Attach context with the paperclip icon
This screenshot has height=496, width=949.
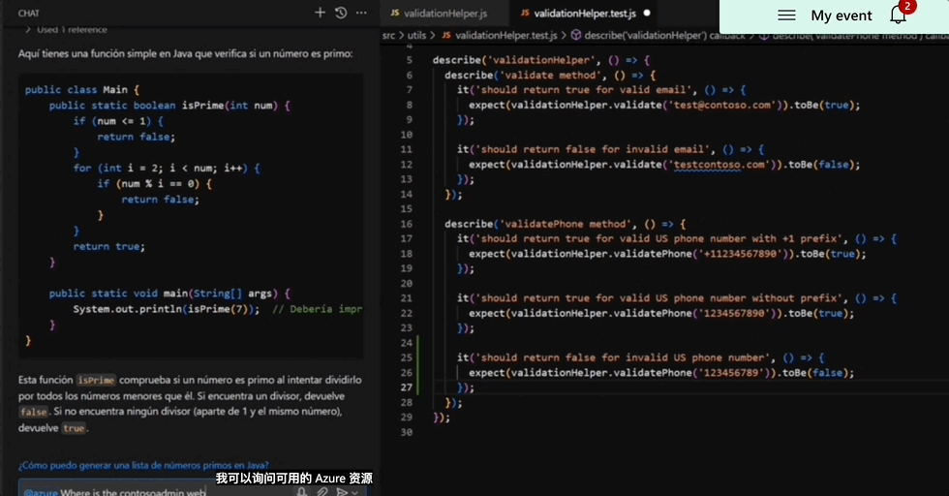(322, 491)
